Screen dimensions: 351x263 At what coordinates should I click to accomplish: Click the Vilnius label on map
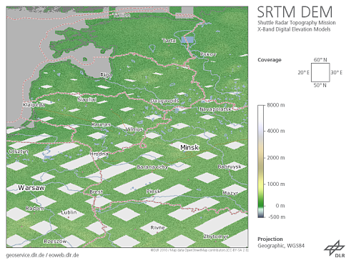pos(134,129)
